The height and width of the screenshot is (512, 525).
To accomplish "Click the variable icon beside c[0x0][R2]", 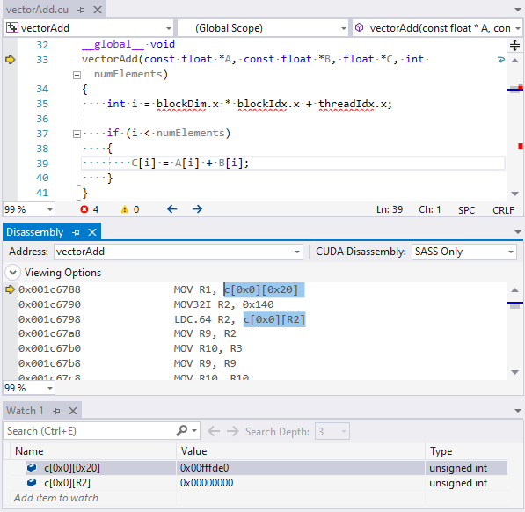I will point(32,483).
